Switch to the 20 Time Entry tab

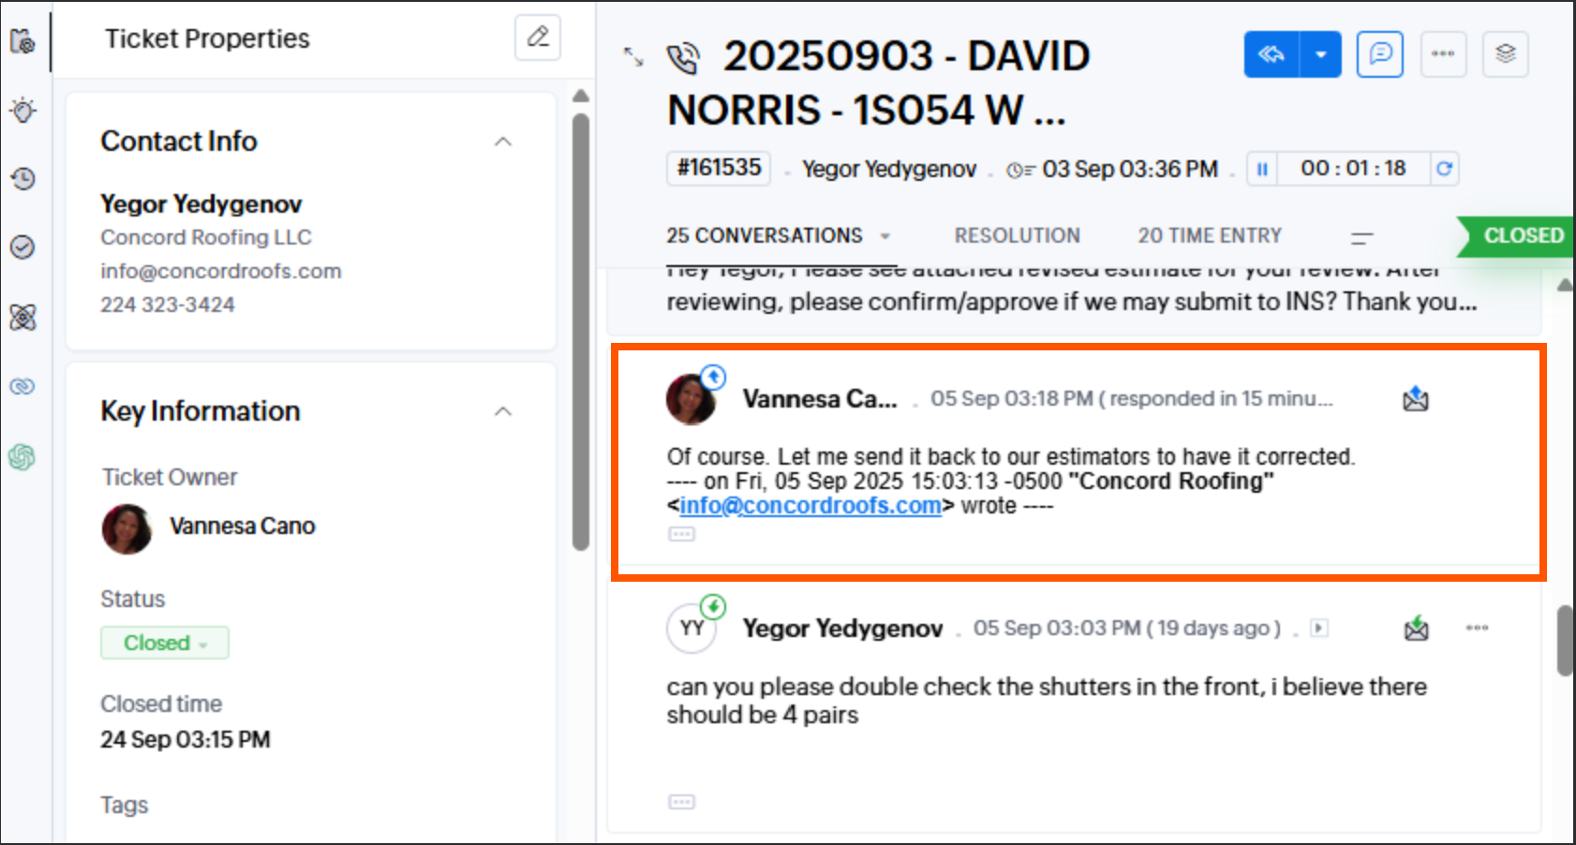[x=1210, y=236]
